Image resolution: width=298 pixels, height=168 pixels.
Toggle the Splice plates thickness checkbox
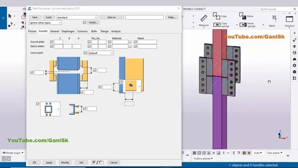(x=52, y=46)
